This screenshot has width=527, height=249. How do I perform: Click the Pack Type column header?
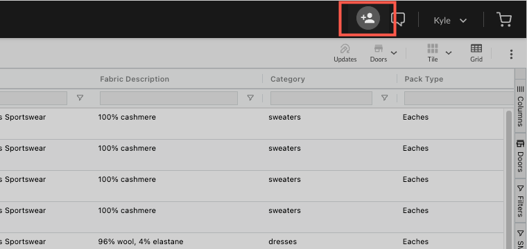coord(424,79)
